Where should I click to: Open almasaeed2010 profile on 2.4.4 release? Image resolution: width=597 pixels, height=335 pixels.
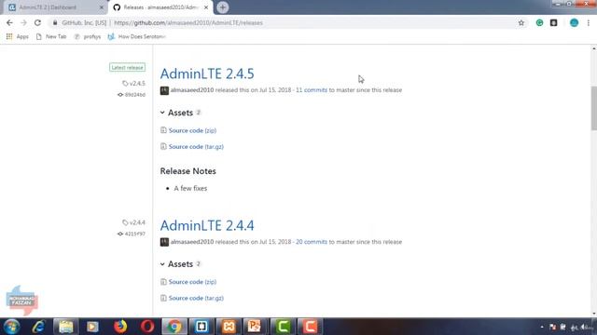[192, 242]
